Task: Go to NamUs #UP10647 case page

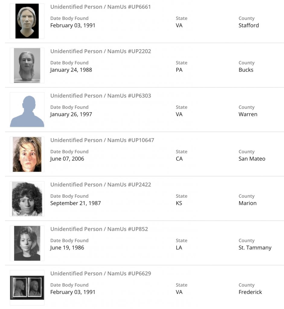Action: click(x=102, y=140)
